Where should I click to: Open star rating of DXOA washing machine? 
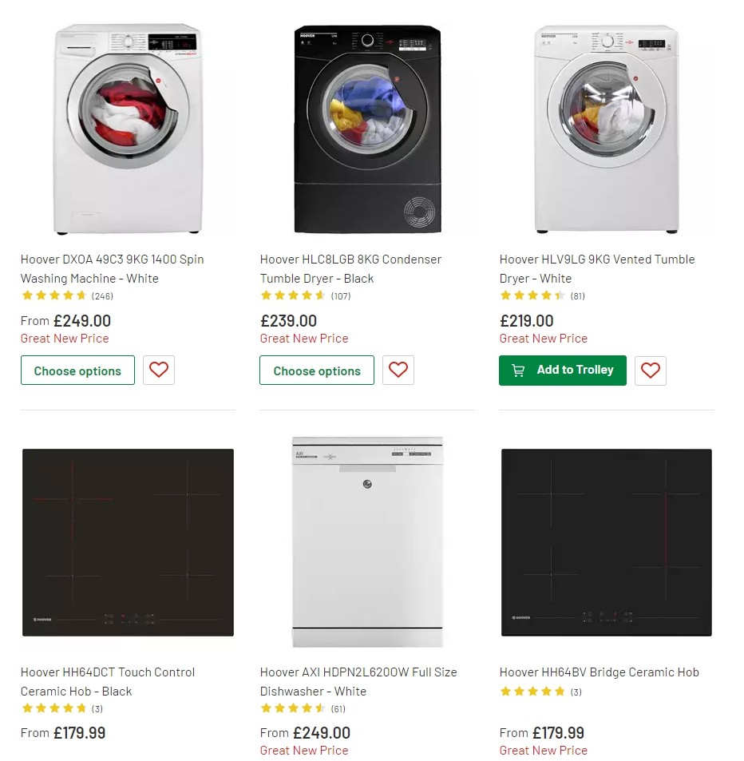pyautogui.click(x=54, y=295)
